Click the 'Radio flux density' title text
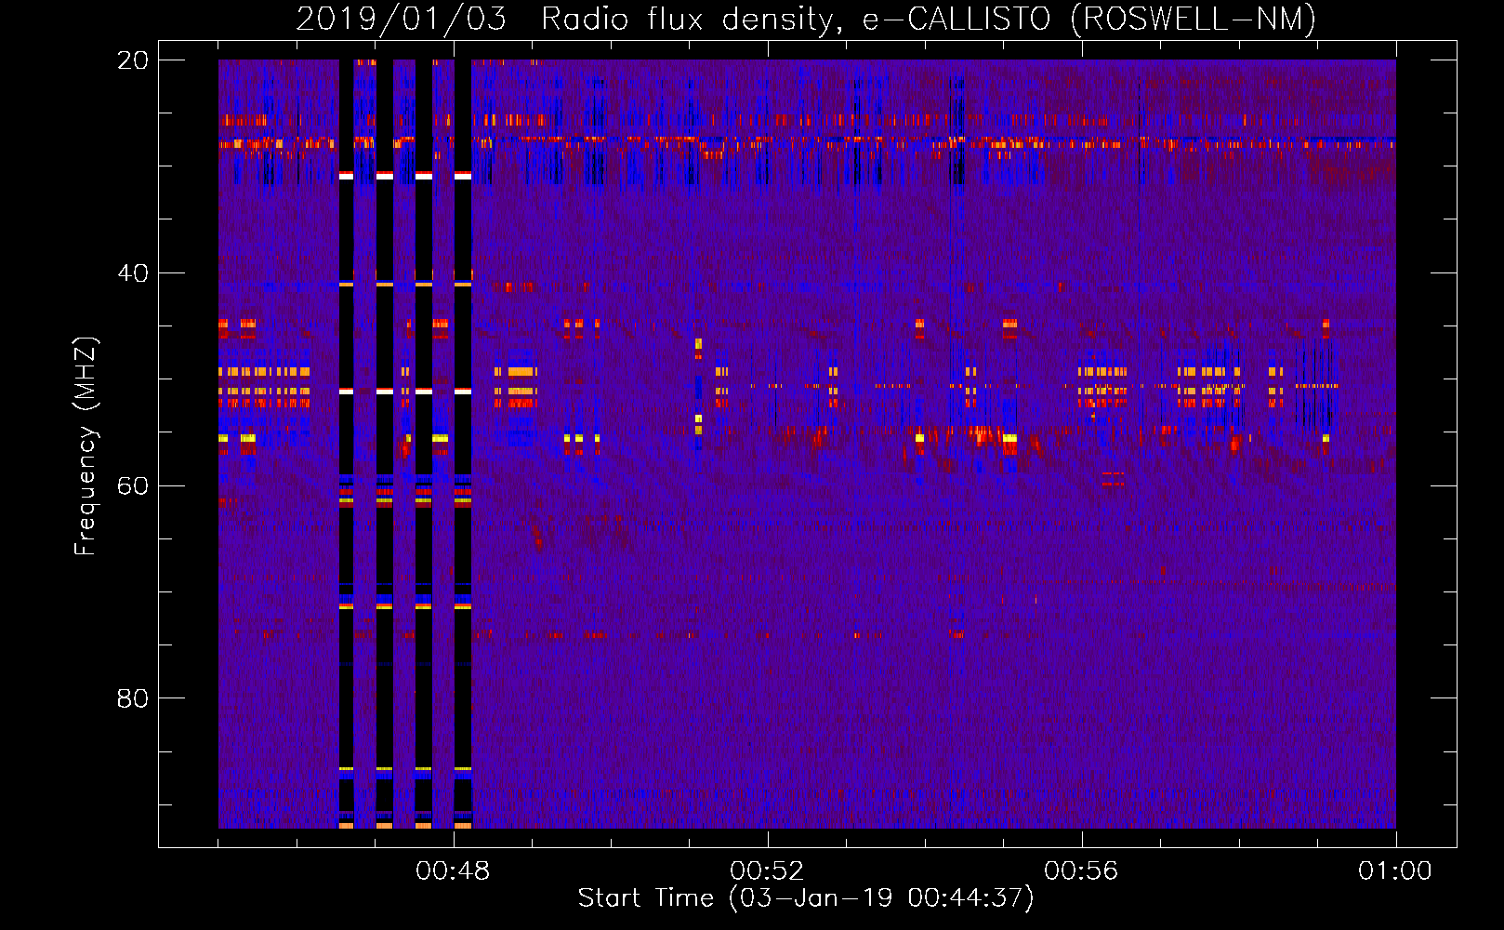Image resolution: width=1504 pixels, height=930 pixels. pos(692,19)
